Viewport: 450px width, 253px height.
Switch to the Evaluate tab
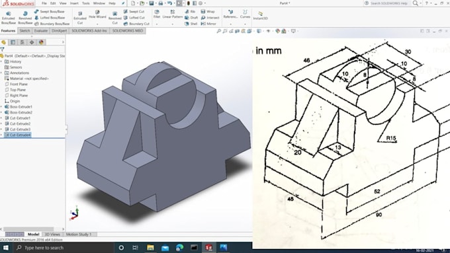click(41, 30)
